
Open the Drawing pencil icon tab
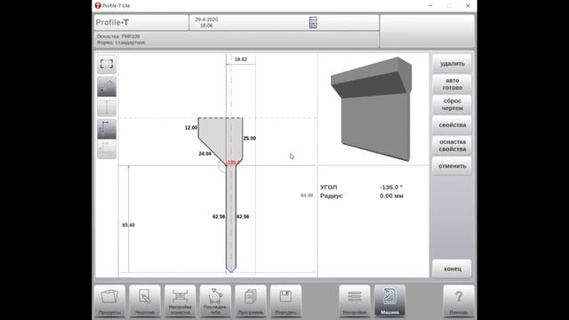(145, 300)
